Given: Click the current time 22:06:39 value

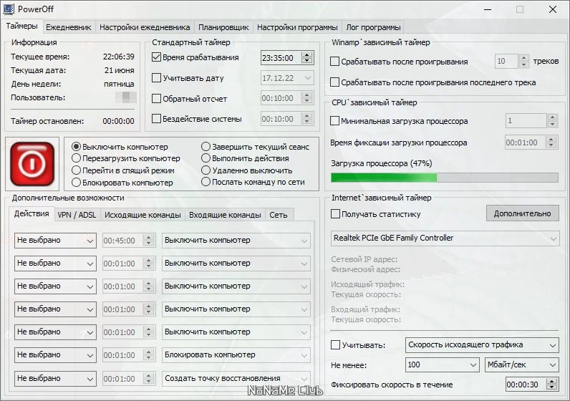Looking at the screenshot, I should pos(118,57).
